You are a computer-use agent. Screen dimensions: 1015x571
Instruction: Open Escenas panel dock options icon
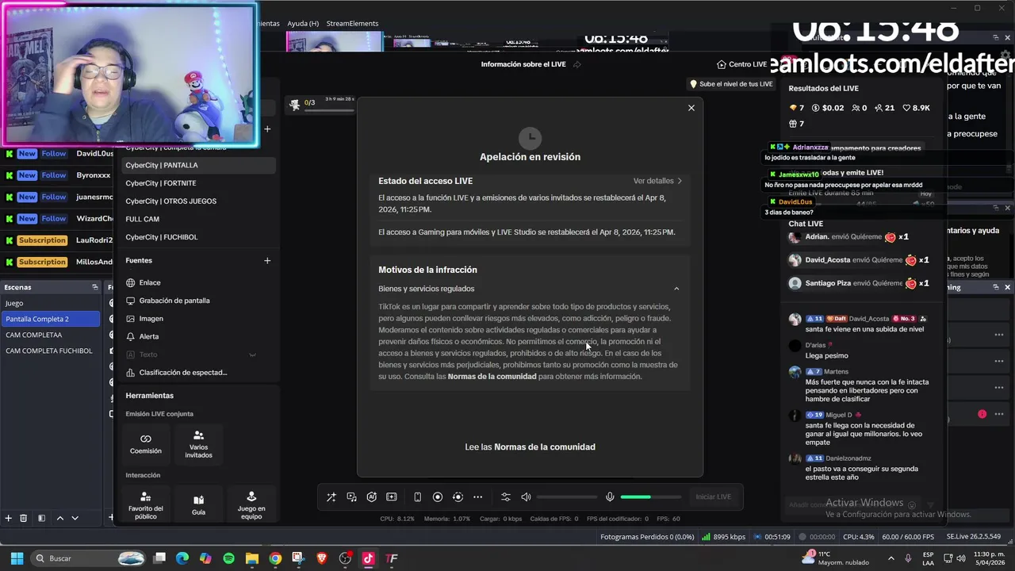(94, 287)
